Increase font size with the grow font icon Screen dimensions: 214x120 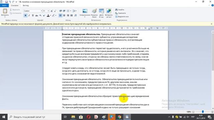[51, 11]
